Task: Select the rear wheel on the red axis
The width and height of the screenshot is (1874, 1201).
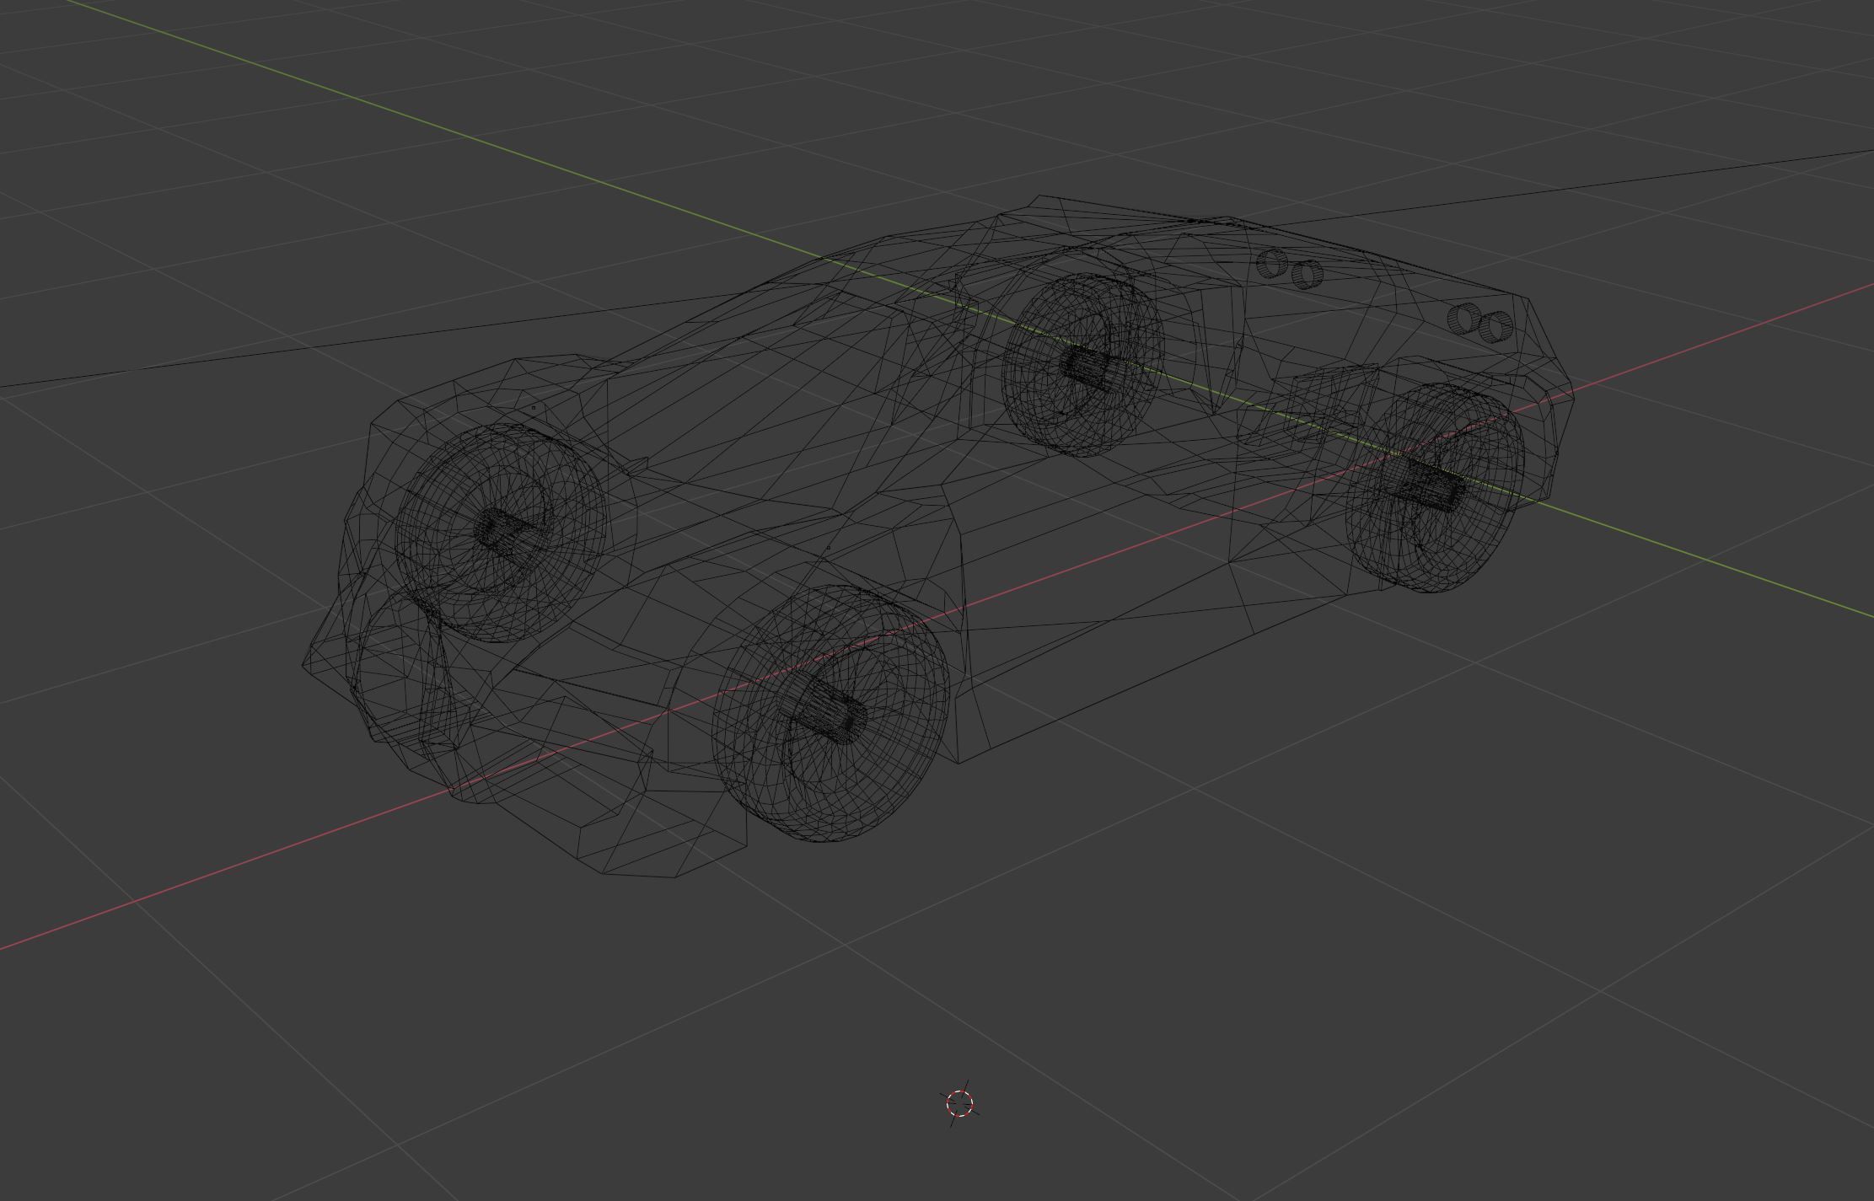Action: point(1435,487)
